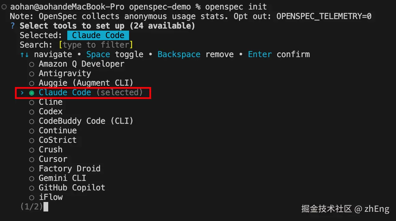Click the 'type to filter' search field
The height and width of the screenshot is (221, 396).
click(96, 45)
